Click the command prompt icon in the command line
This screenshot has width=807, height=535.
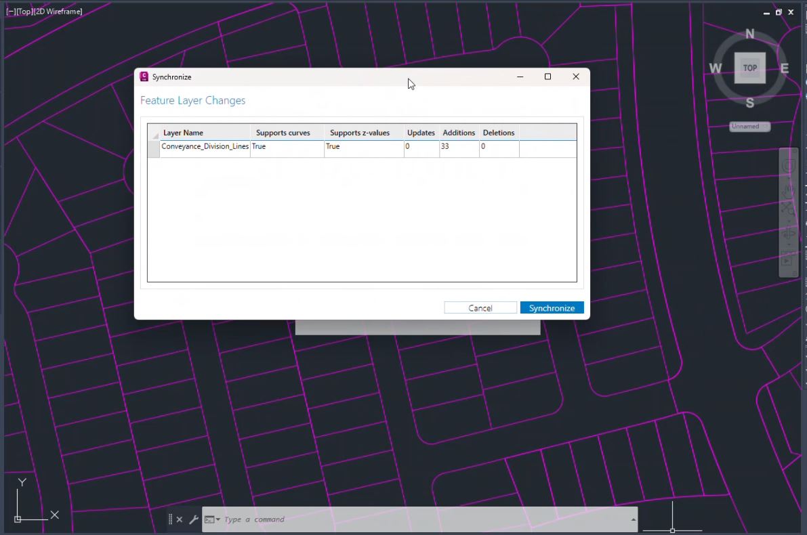209,519
